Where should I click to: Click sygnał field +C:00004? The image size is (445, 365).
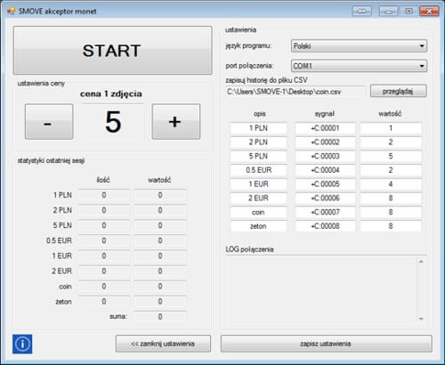(325, 170)
